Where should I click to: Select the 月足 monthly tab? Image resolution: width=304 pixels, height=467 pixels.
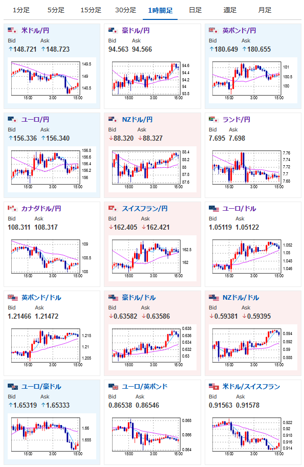point(265,10)
